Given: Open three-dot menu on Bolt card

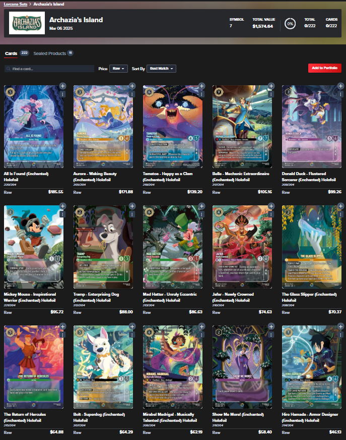Looking at the screenshot, I should click(x=132, y=335).
